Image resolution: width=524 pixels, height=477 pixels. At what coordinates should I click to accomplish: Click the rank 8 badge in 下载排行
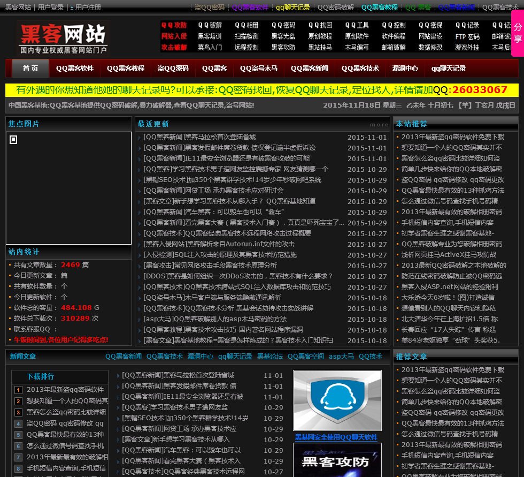(x=18, y=468)
